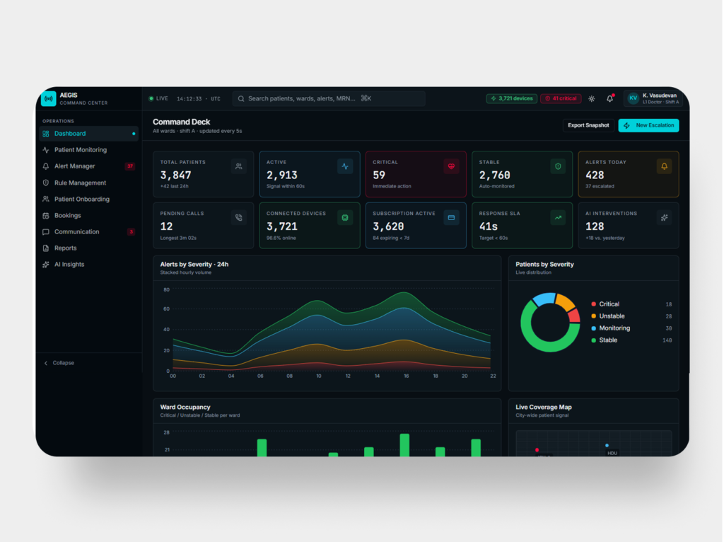Image resolution: width=724 pixels, height=542 pixels.
Task: Open Reports in the sidebar
Action: 88,248
